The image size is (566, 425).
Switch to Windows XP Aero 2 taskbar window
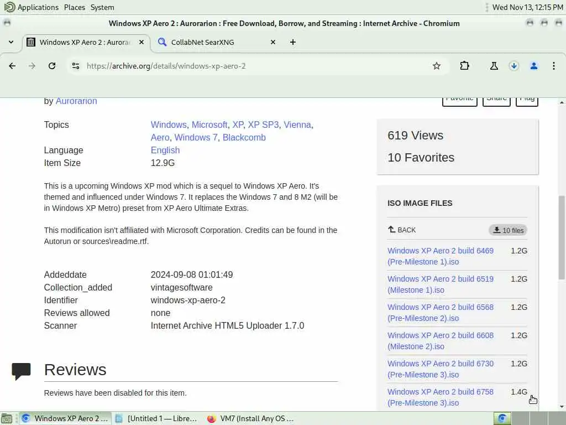pos(65,418)
